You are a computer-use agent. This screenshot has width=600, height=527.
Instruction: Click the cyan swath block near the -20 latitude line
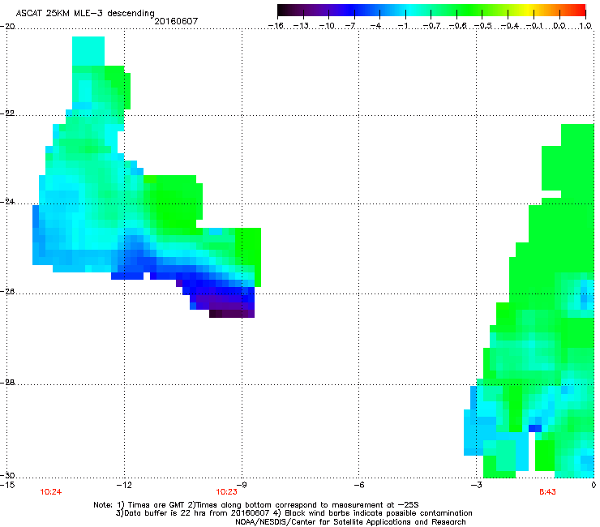(88, 51)
